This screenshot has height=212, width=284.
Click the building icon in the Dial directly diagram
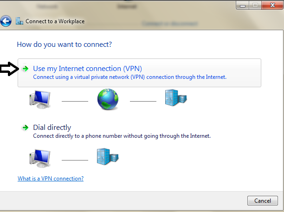tap(108, 157)
